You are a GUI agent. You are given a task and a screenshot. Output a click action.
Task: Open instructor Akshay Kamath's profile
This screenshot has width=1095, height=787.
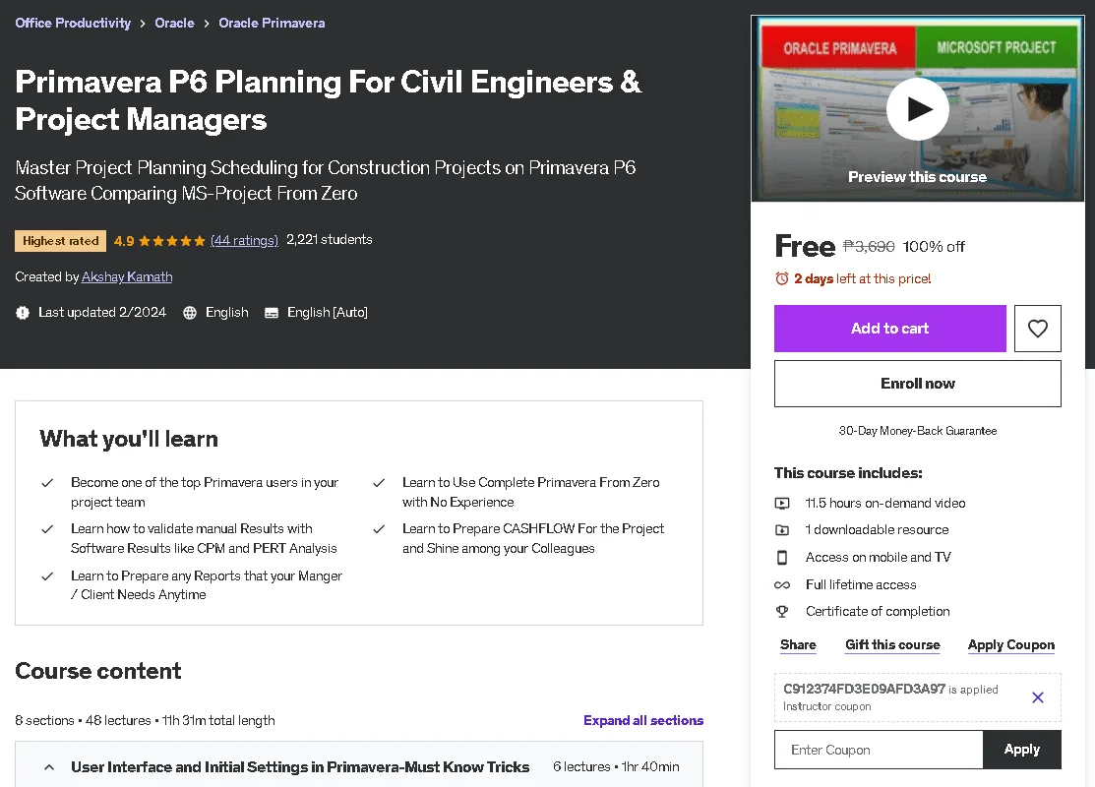tap(127, 277)
